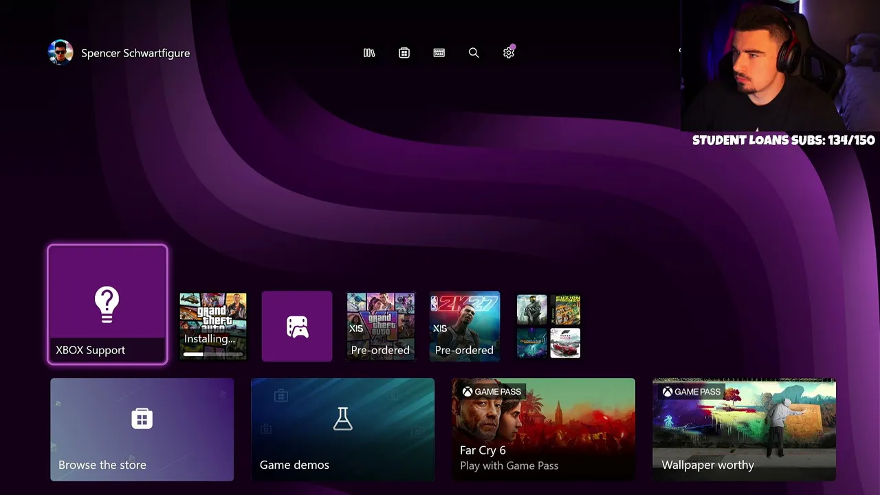Select the Fuzion Frenzy thumbnail
Viewport: 880px width, 495px height.
tap(565, 309)
